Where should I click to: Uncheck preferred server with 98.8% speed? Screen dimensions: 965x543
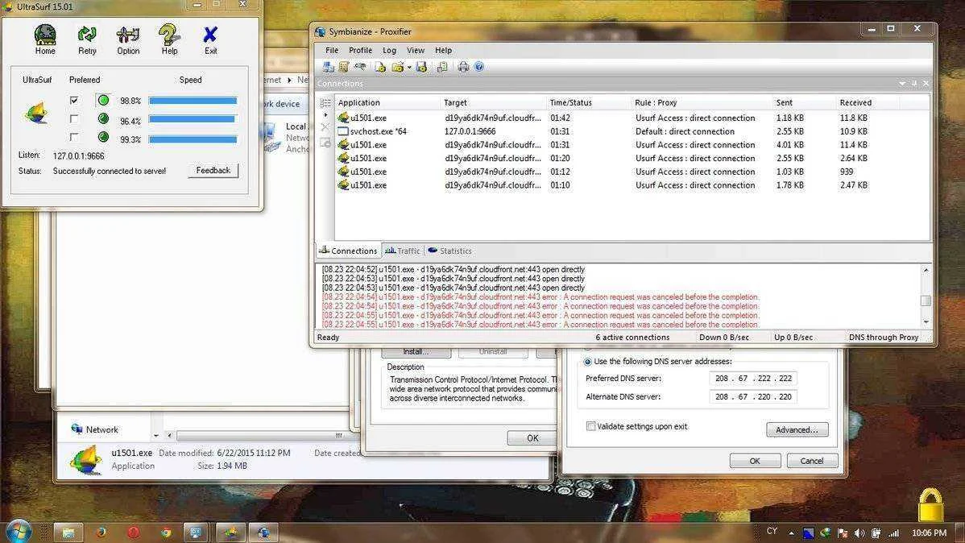pos(74,101)
